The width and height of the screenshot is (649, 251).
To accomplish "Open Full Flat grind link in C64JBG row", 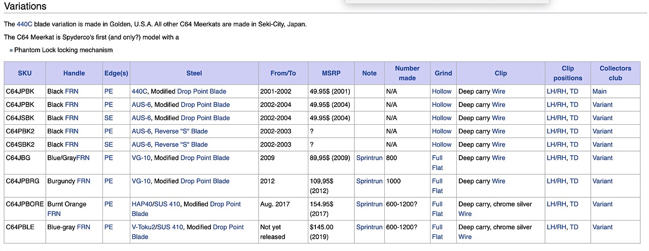I will click(438, 163).
